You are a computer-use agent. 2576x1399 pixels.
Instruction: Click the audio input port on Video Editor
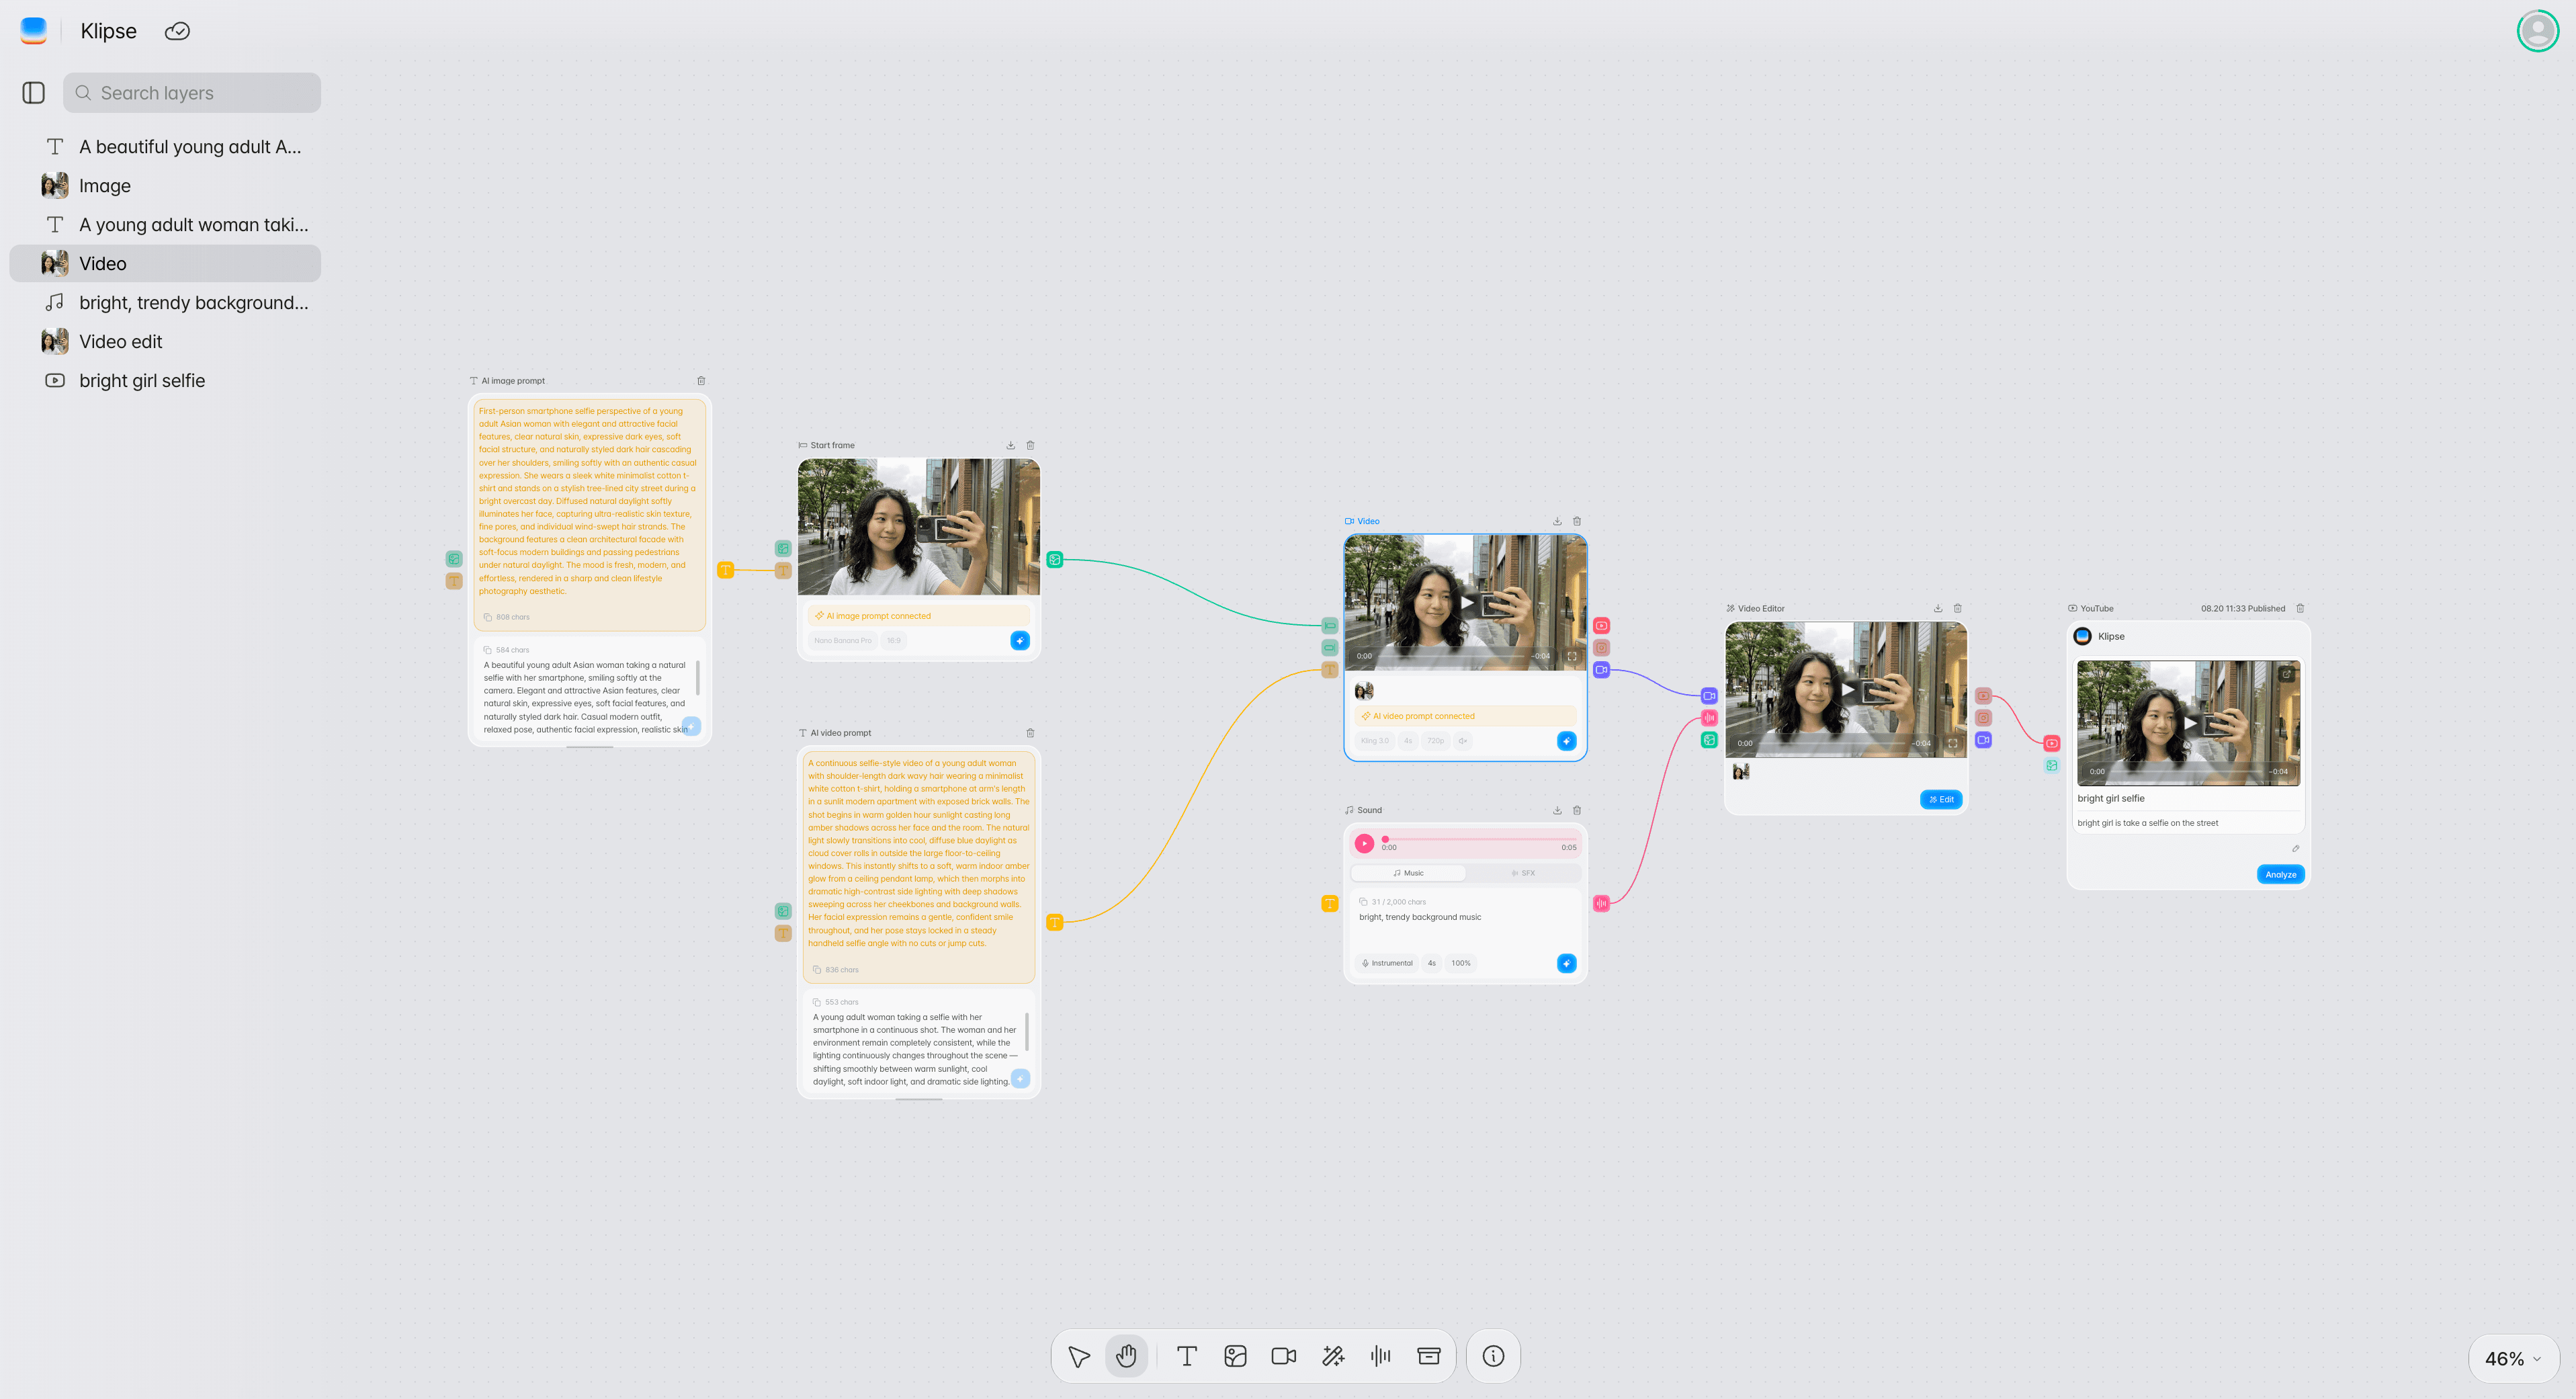(1709, 718)
